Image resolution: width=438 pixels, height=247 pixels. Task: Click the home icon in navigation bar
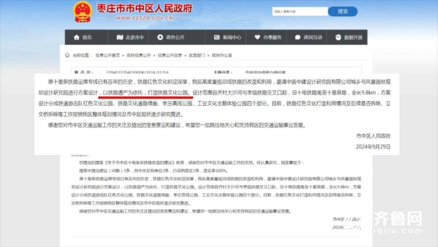click(x=77, y=37)
